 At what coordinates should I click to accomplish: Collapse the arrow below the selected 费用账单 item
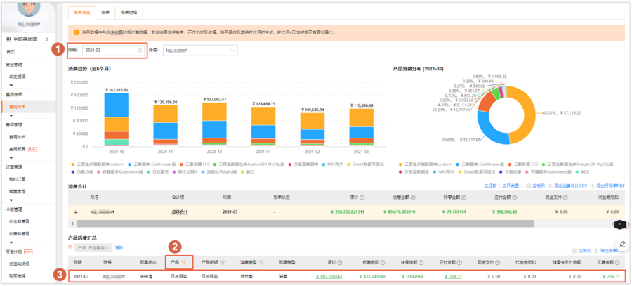[11, 115]
